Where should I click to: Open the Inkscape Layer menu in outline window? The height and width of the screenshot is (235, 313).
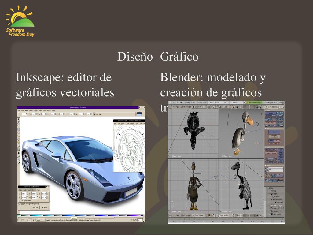pos(127,124)
